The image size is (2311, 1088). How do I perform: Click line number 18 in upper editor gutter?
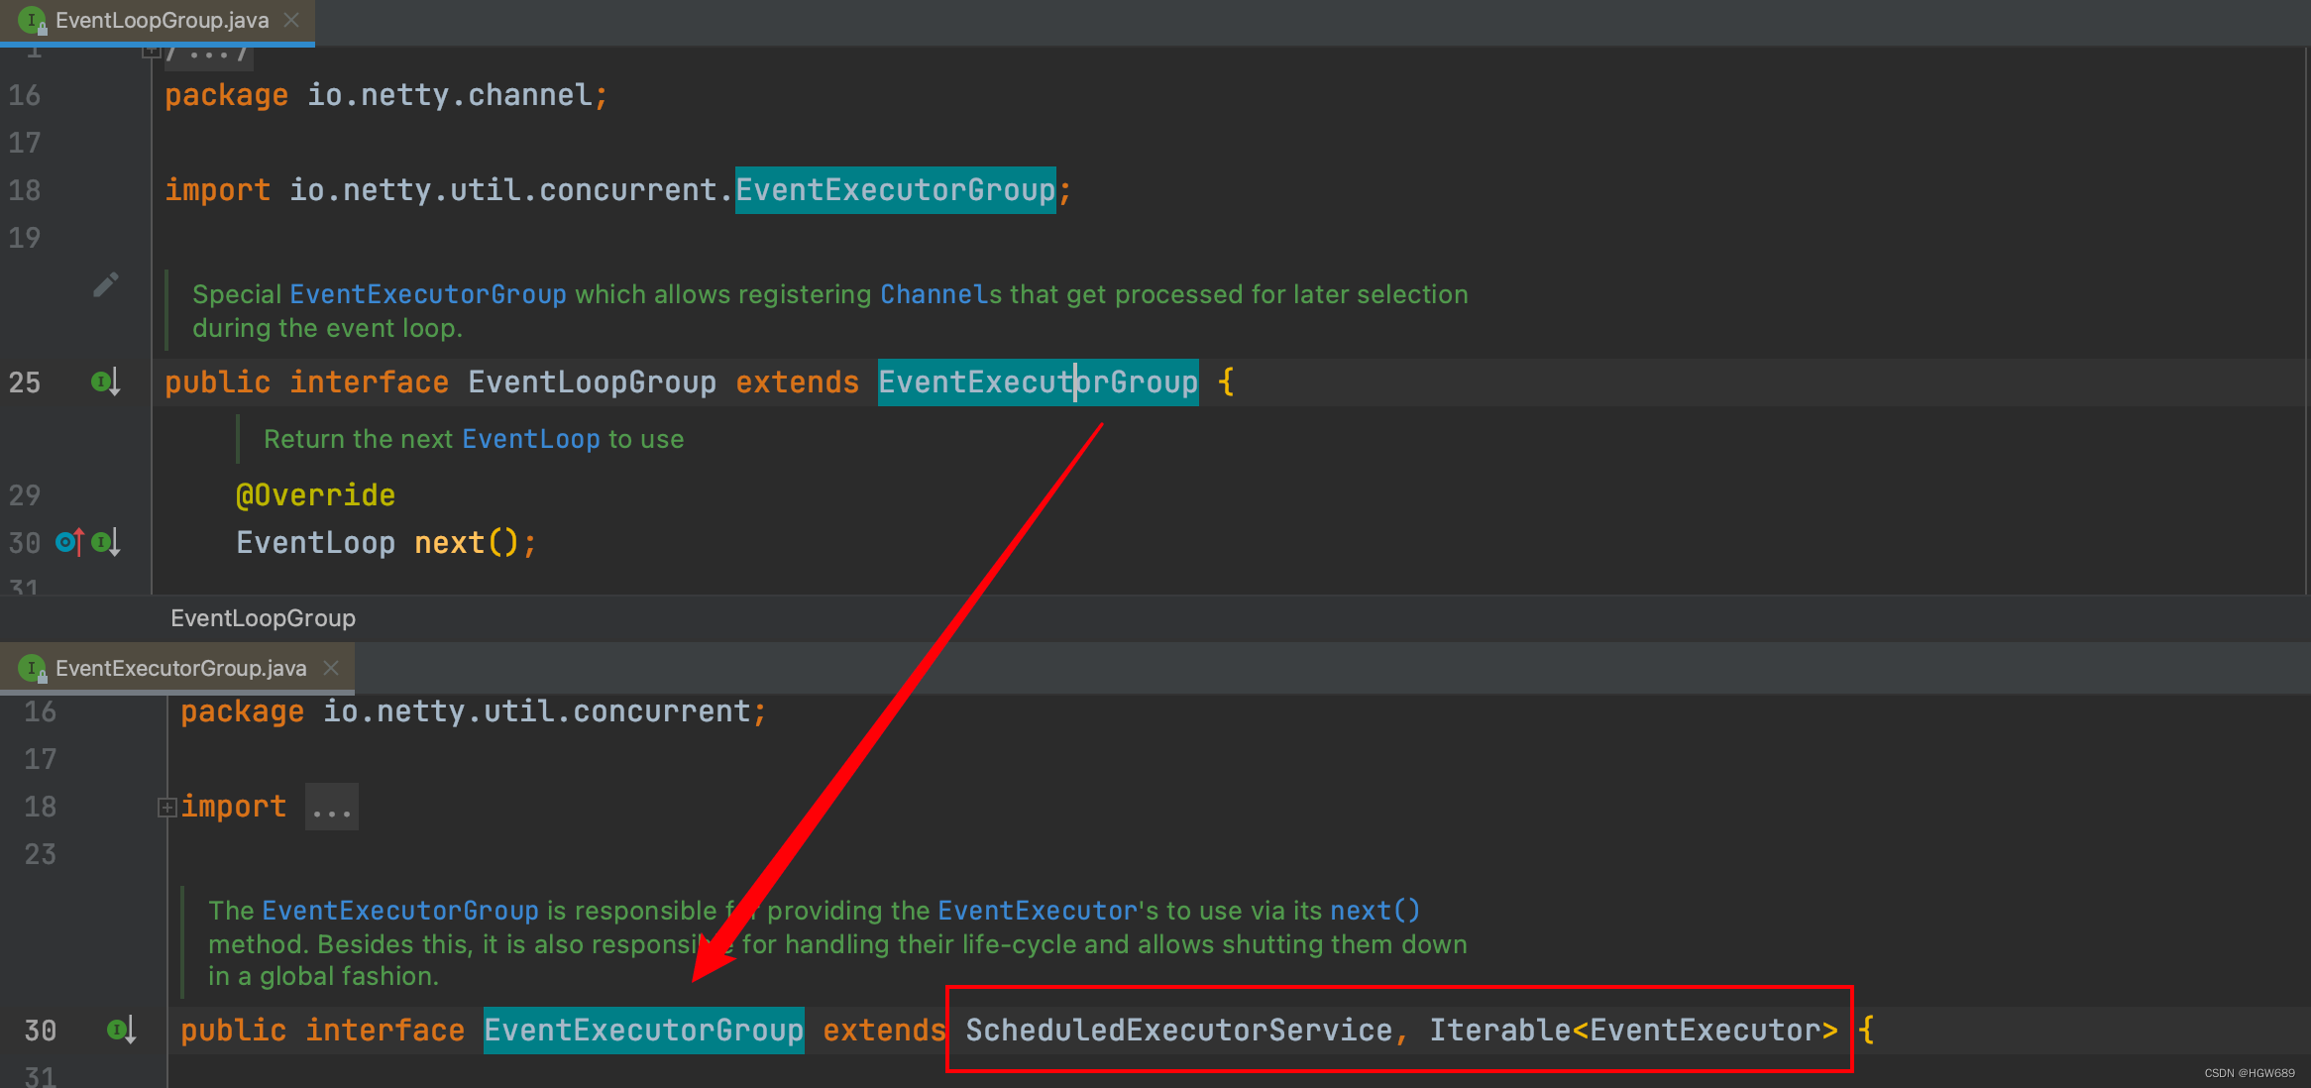tap(25, 190)
